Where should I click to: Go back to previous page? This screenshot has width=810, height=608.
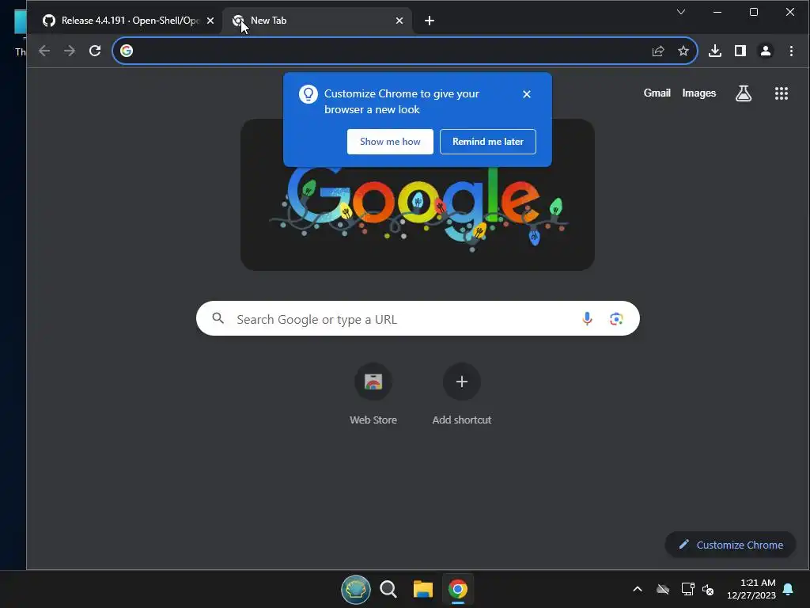(44, 51)
